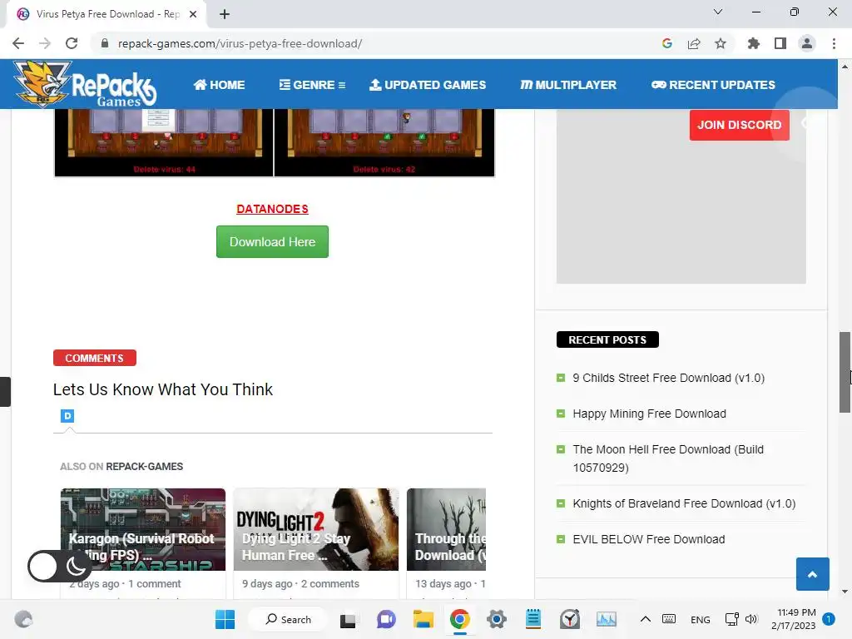Open right game screenshot thumbnail
852x639 pixels.
pyautogui.click(x=384, y=142)
